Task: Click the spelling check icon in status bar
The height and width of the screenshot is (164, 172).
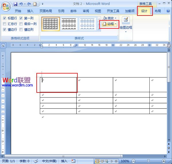Action: tap(36, 161)
